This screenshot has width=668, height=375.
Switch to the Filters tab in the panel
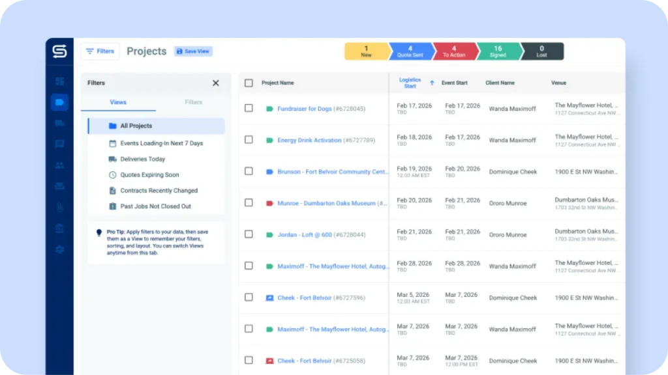pyautogui.click(x=194, y=102)
